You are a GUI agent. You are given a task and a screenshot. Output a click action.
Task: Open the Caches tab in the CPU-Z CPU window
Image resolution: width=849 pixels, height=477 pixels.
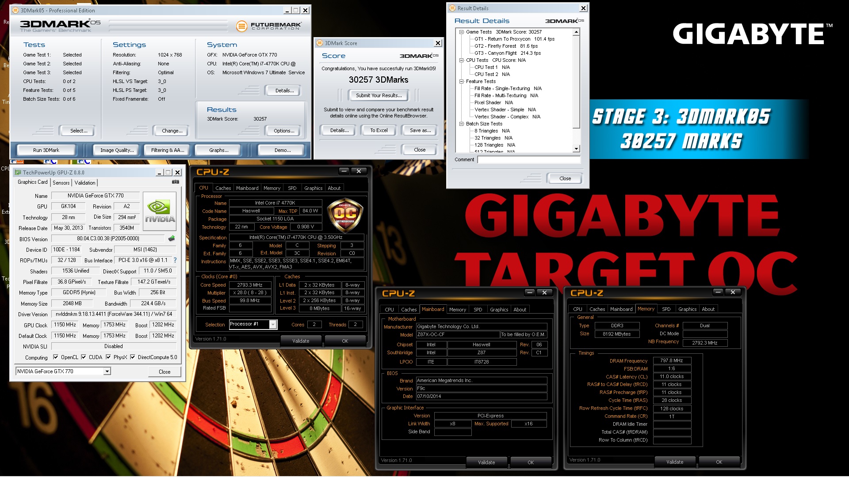tap(223, 188)
